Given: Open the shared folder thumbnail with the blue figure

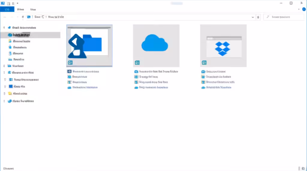Looking at the screenshot, I should point(89,46).
